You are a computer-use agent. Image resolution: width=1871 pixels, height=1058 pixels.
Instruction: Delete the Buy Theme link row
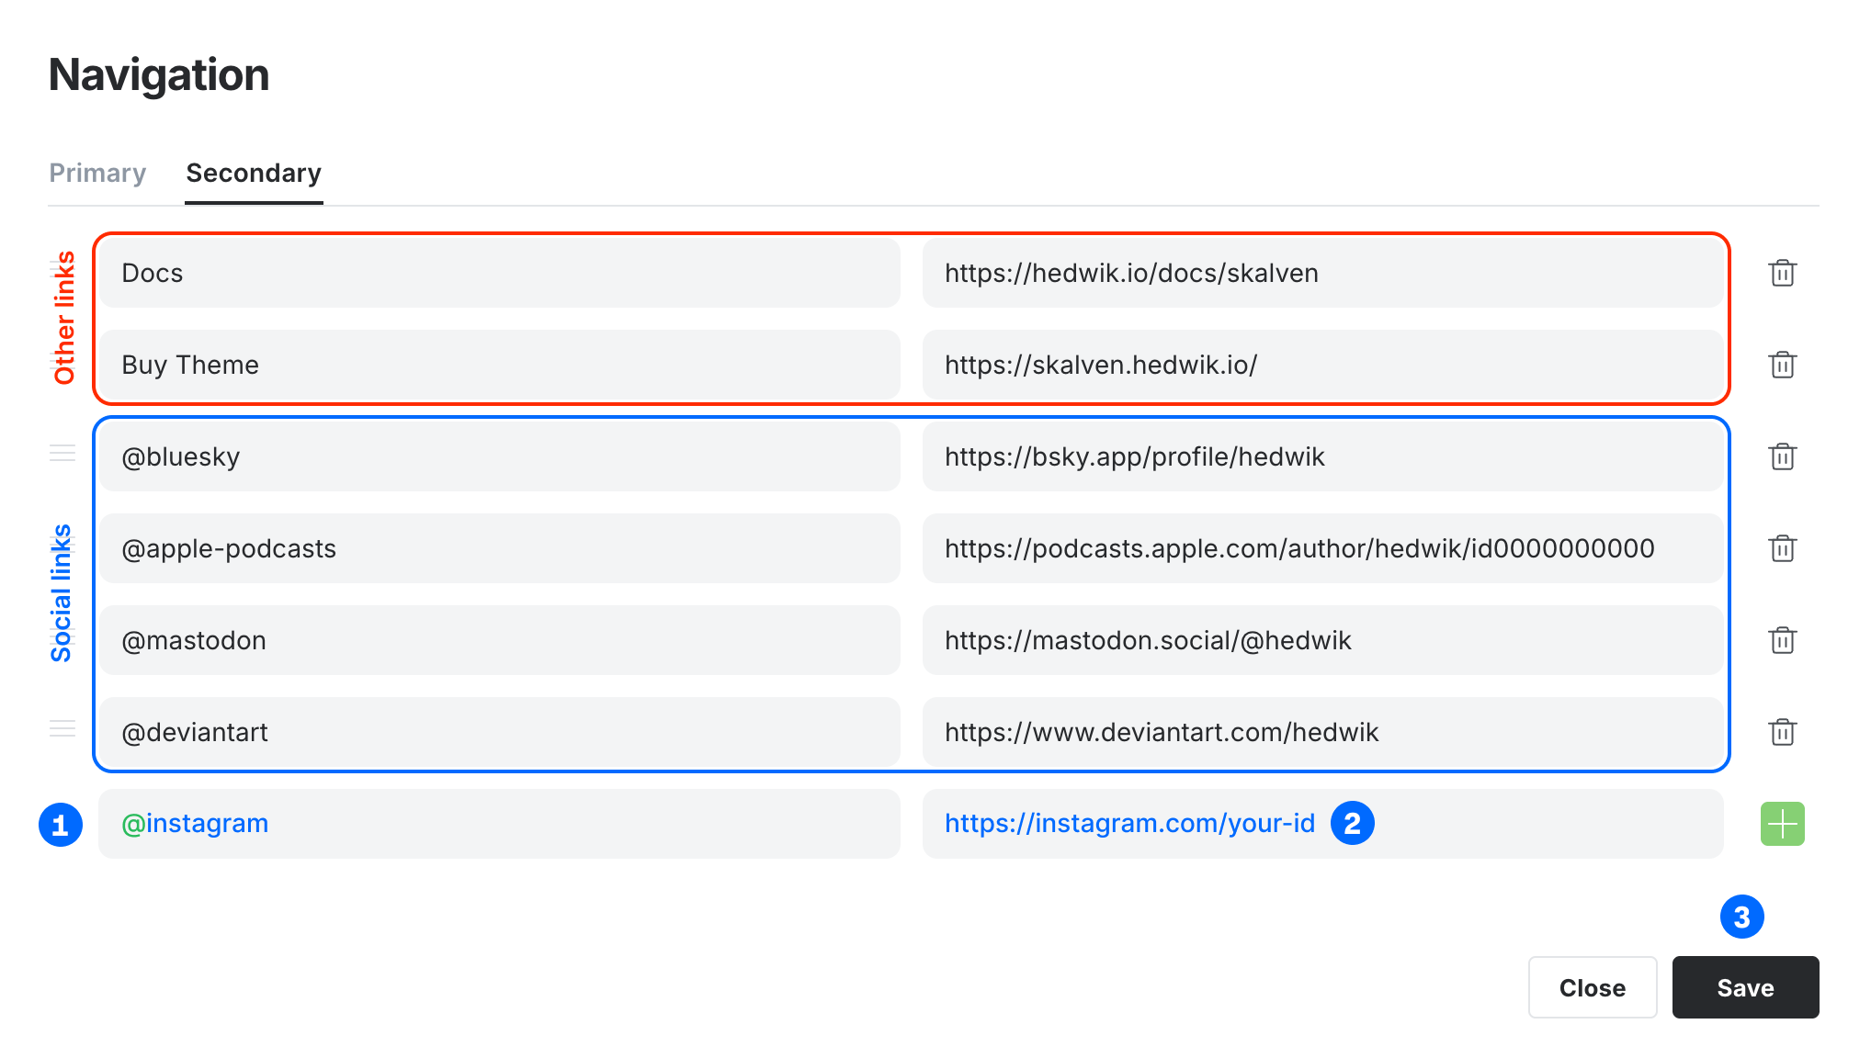pos(1782,365)
